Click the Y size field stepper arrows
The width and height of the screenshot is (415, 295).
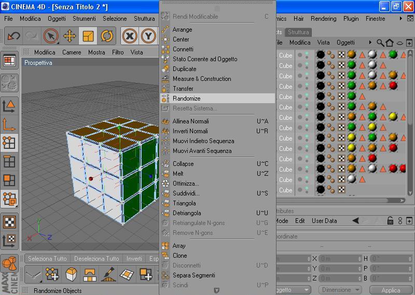(359, 268)
